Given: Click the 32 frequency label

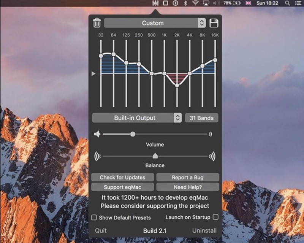Looking at the screenshot, I should tap(101, 35).
